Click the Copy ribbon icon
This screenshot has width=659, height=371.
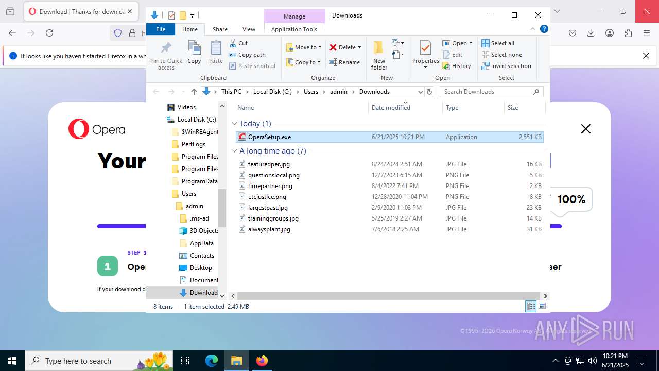[x=194, y=52]
